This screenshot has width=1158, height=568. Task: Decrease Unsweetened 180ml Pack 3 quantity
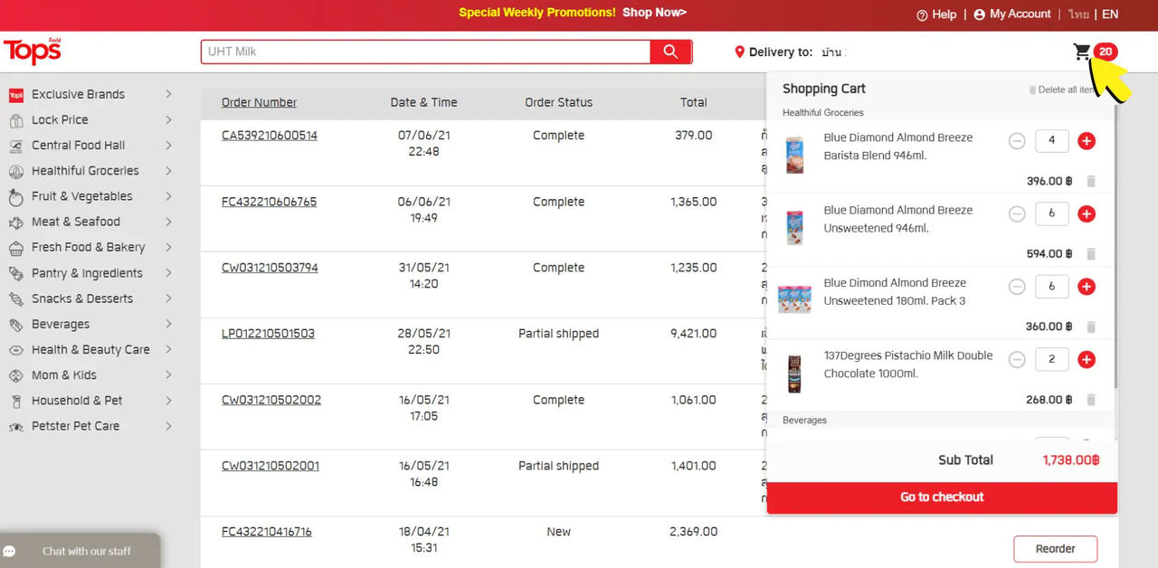1017,287
